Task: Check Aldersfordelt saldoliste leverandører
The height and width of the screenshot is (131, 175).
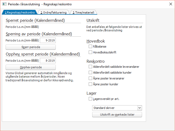Action: (91, 67)
